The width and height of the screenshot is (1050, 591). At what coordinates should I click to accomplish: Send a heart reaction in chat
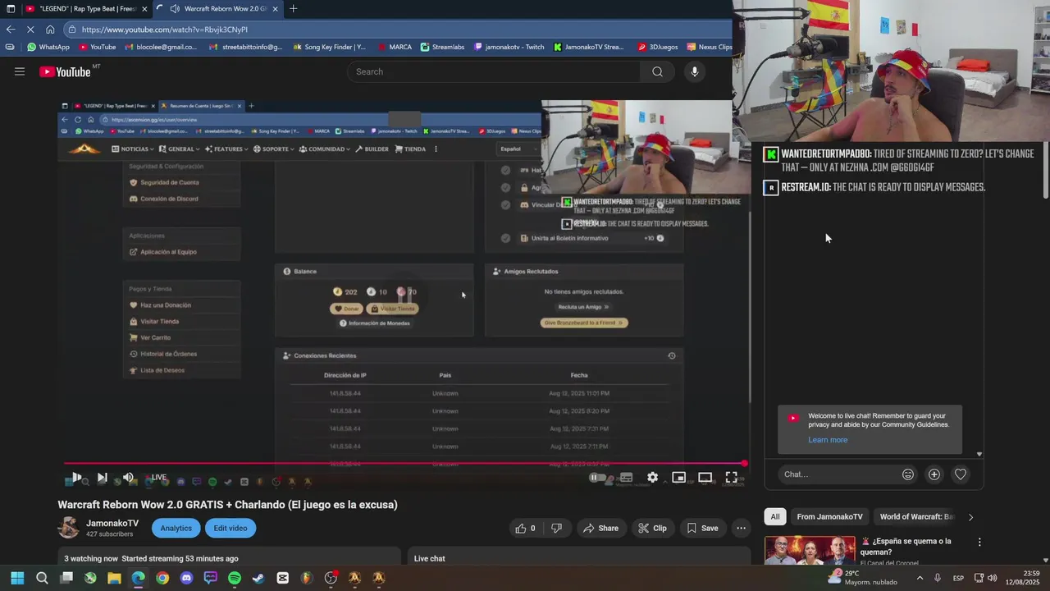click(961, 474)
